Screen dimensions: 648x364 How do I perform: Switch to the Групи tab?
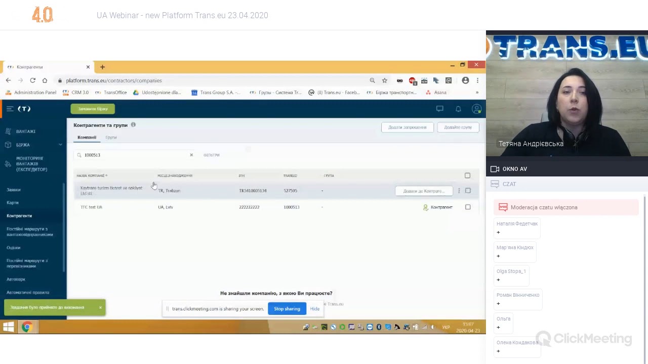(x=111, y=138)
